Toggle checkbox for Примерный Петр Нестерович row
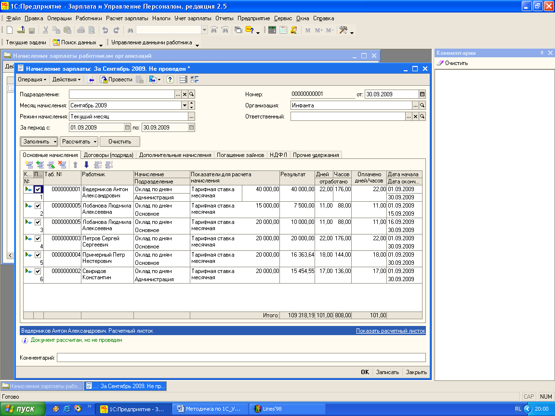The height and width of the screenshot is (416, 555). 38,255
